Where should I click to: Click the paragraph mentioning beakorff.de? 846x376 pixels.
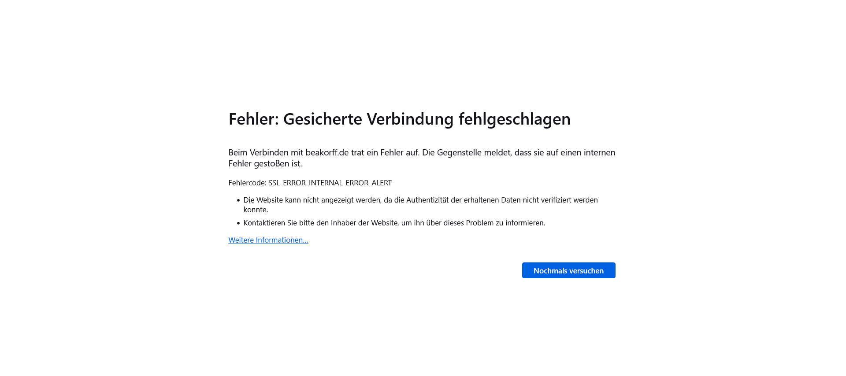pos(422,158)
